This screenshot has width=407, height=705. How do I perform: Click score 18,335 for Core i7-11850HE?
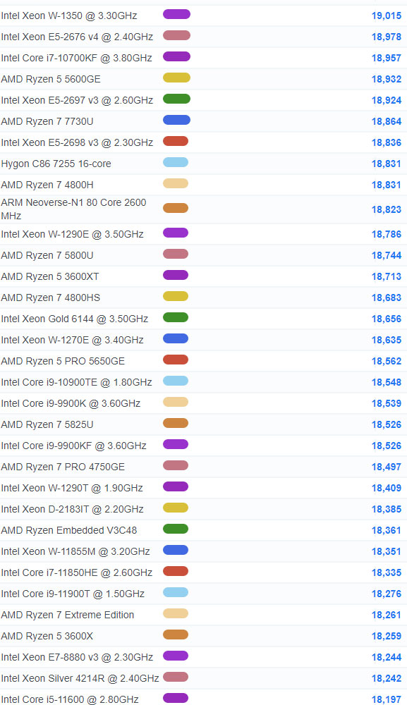point(387,572)
